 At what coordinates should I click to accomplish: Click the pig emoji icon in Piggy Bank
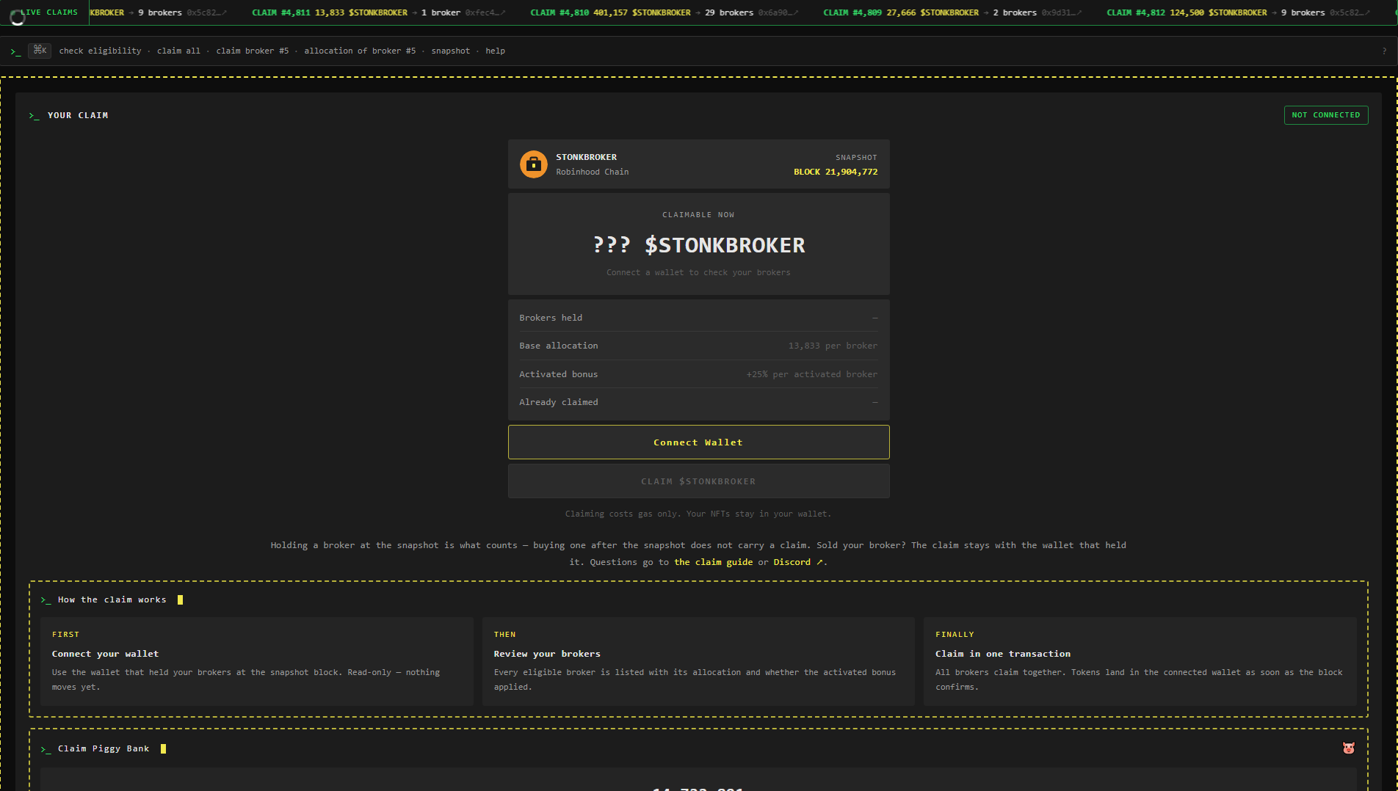coord(1348,748)
